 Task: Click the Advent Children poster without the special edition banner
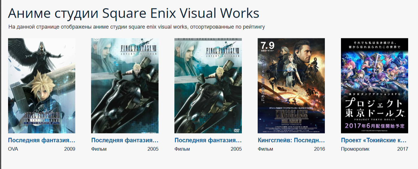click(x=125, y=86)
